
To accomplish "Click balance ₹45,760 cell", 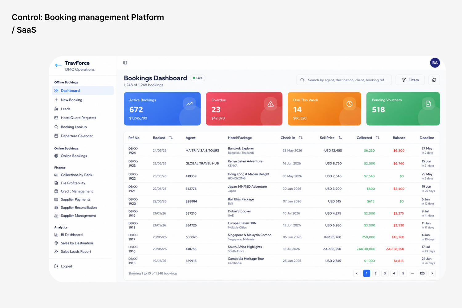I will pyautogui.click(x=398, y=237).
